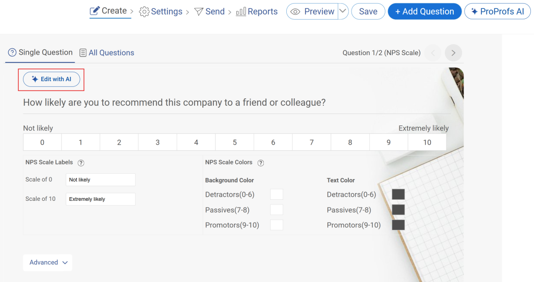Click the All Questions list icon

(x=83, y=53)
